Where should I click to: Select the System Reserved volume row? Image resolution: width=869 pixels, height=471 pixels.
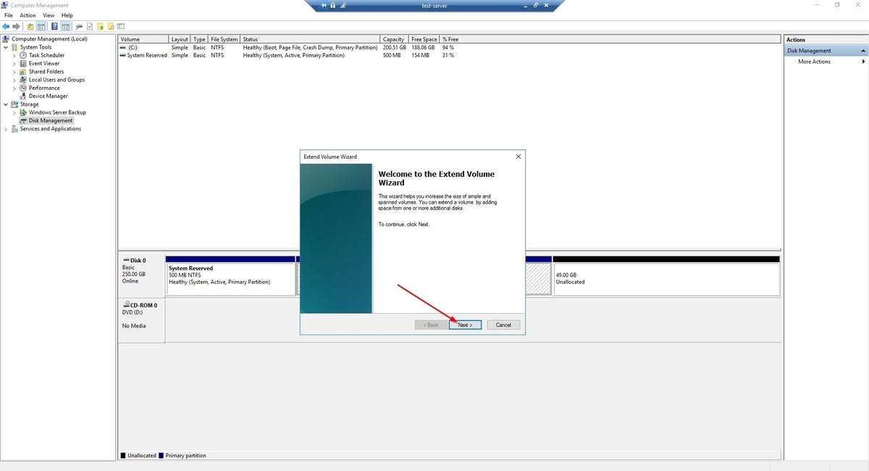point(146,55)
